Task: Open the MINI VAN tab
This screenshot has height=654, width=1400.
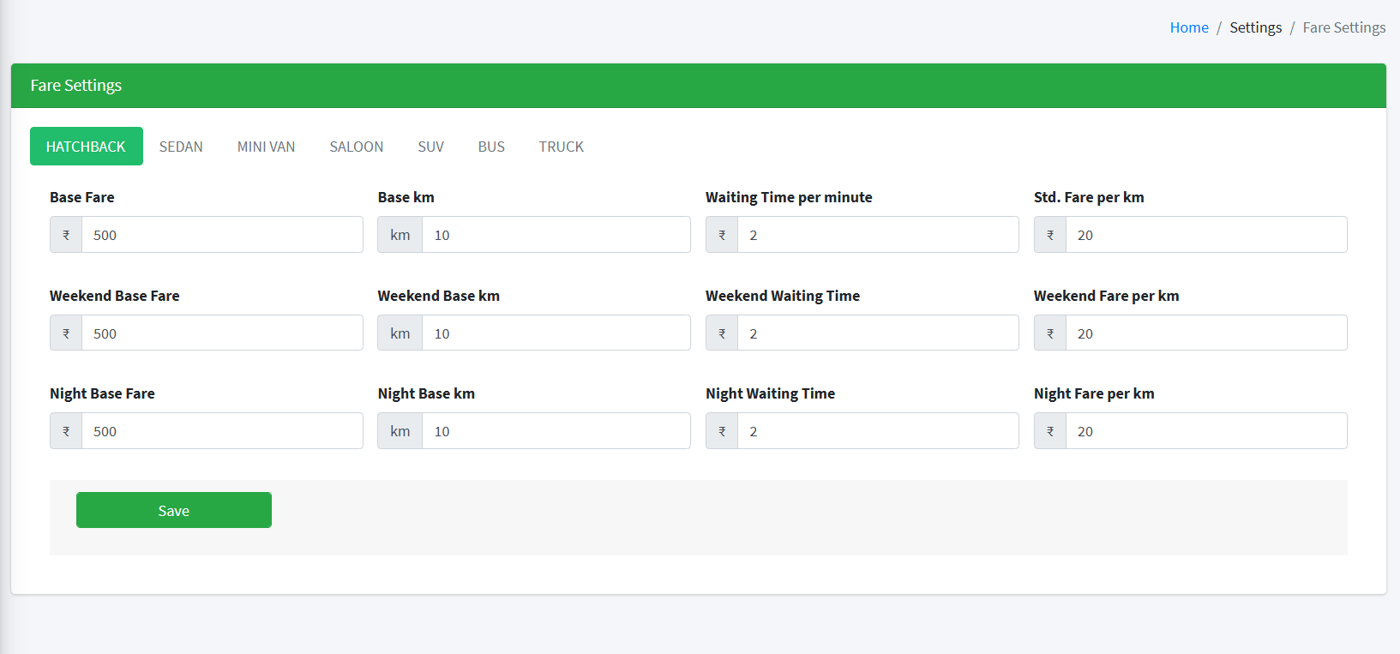Action: click(x=266, y=147)
